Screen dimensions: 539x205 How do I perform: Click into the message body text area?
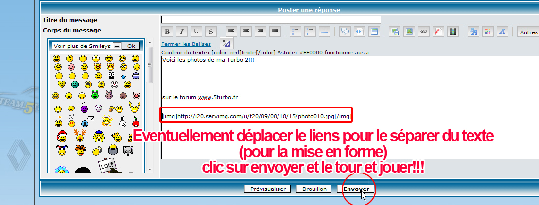[350, 107]
